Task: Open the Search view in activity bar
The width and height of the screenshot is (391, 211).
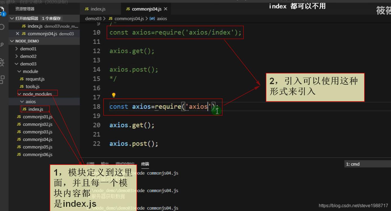Action: point(2,27)
